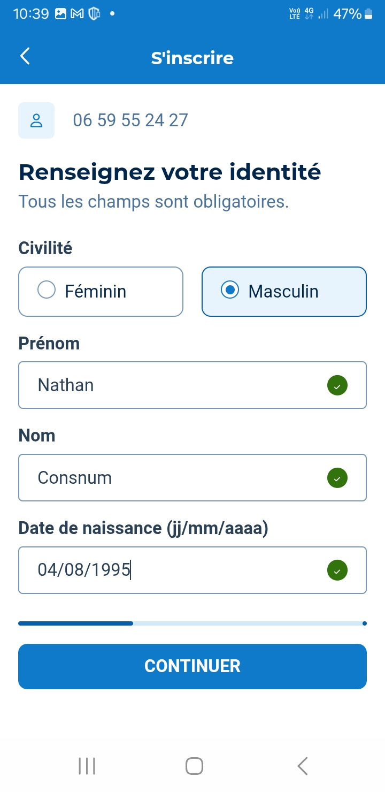Tap the phone number 06 59 55 24 27
385x792 pixels.
(130, 120)
